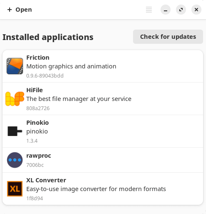
Task: Click XL Converter description line
Action: [x=96, y=189]
